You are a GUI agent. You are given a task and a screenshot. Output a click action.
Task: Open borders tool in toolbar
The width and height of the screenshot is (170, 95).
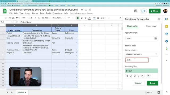98,18
